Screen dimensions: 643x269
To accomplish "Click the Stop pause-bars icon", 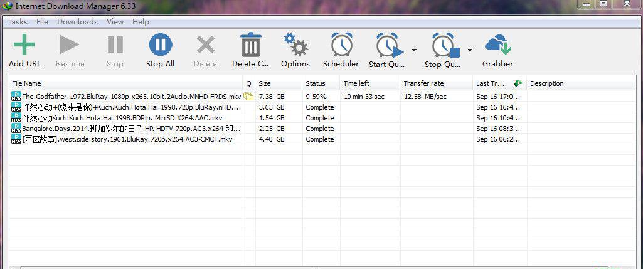I will click(115, 45).
